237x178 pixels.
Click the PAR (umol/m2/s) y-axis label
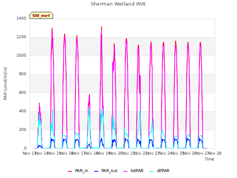click(5, 83)
